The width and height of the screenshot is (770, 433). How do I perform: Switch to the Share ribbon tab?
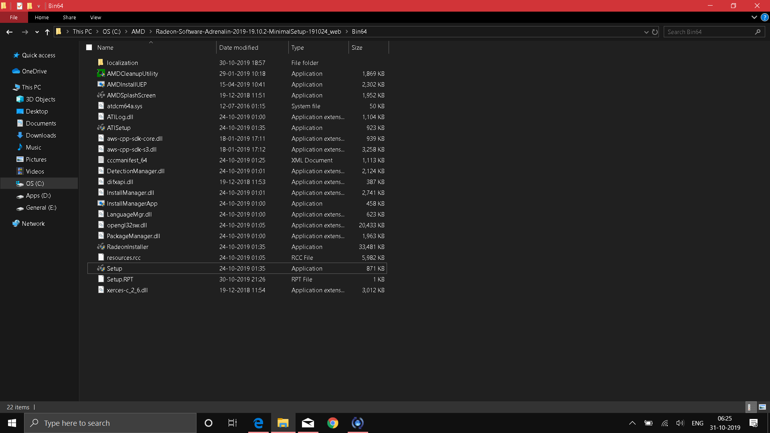tap(69, 18)
